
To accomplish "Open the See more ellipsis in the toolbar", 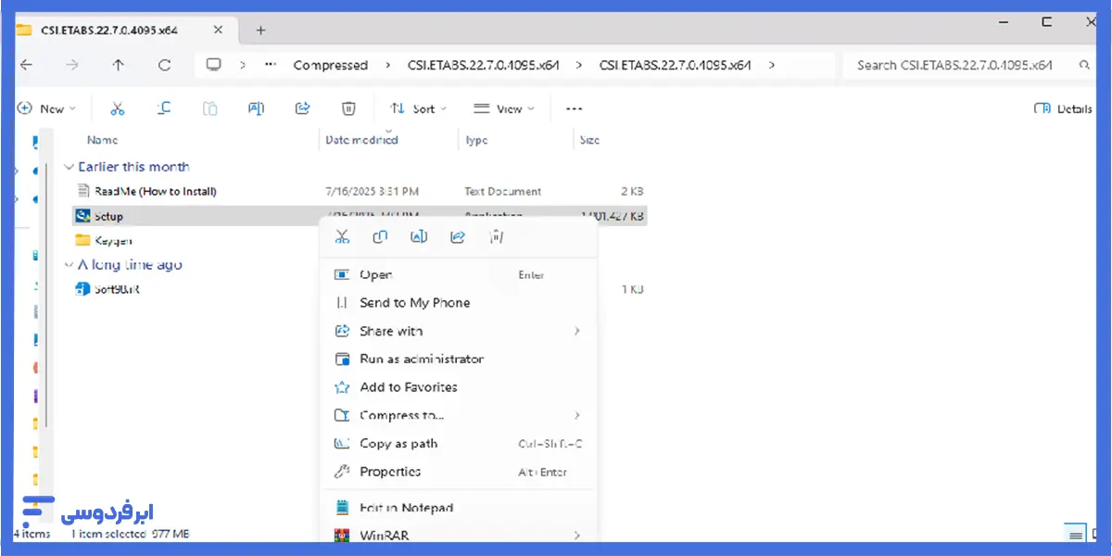I will pyautogui.click(x=575, y=108).
